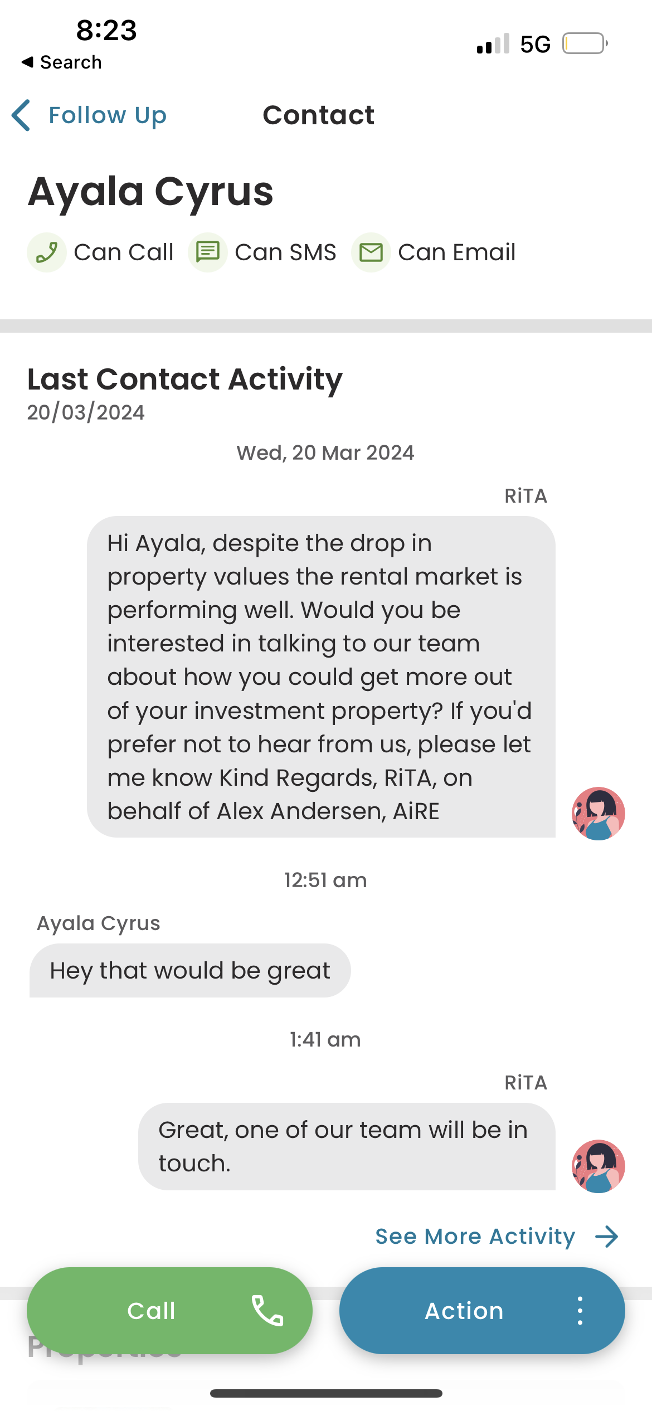Viewport: 652px width, 1411px height.
Task: Tap the blue Action button
Action: [482, 1311]
